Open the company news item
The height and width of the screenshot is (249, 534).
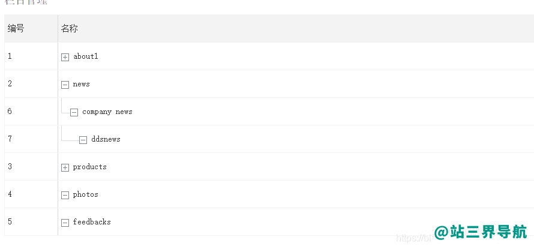tap(107, 112)
